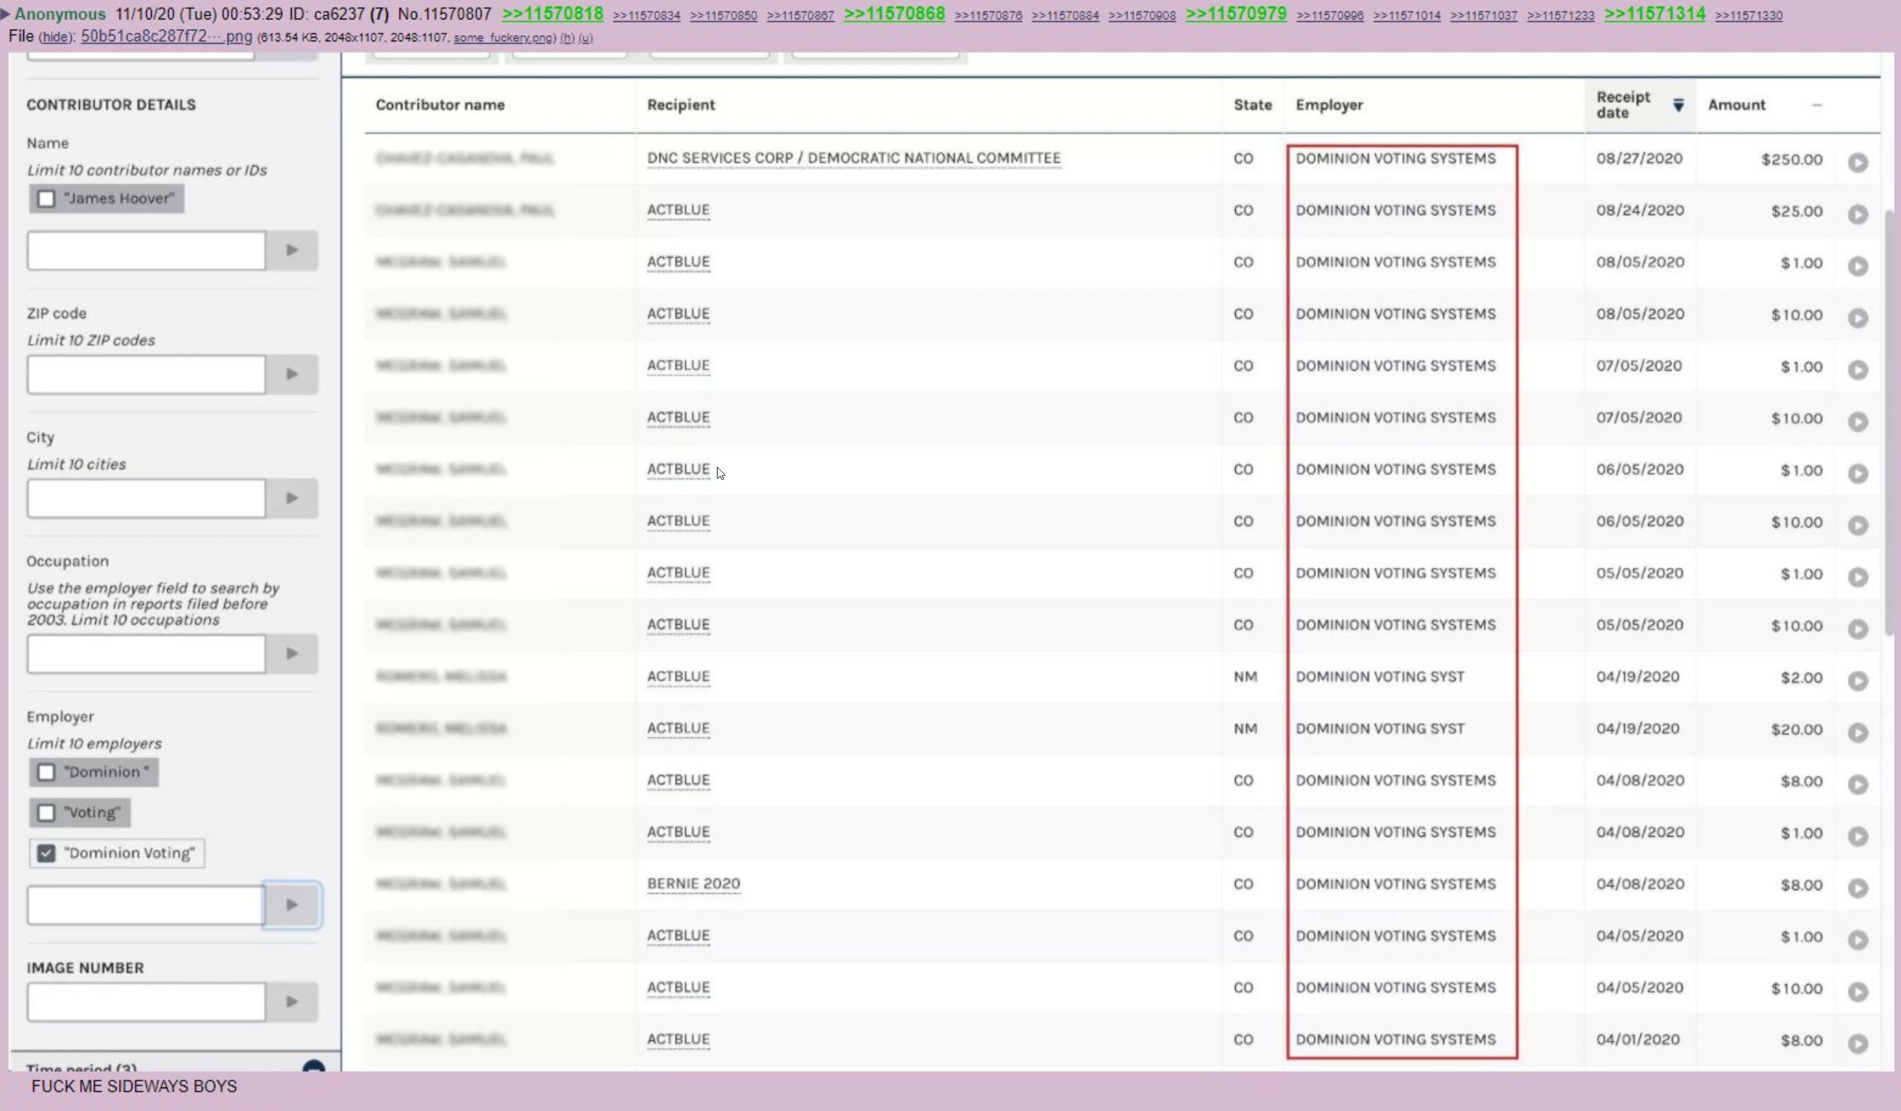Expand the BERNIE 2020 $8.00 row details
The image size is (1901, 1111).
click(1858, 888)
